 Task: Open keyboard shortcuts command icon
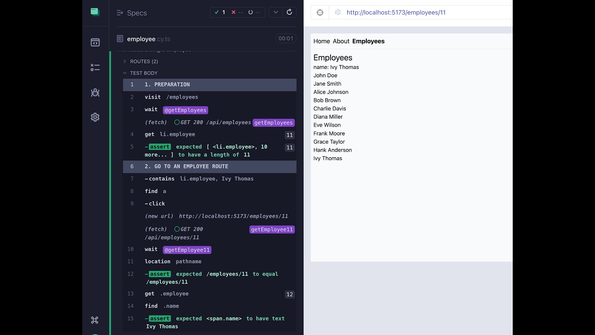95,320
